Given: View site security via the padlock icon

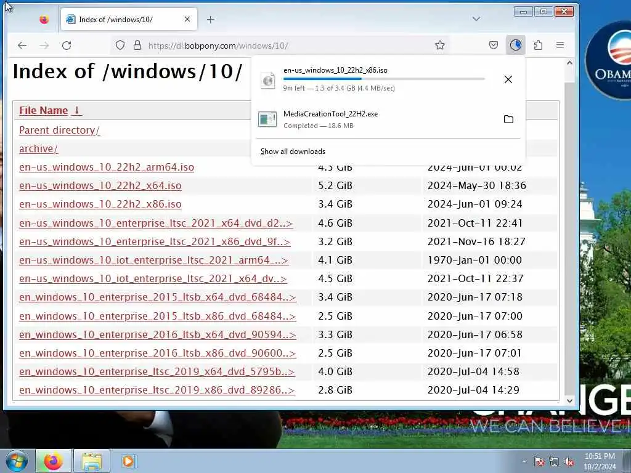Looking at the screenshot, I should [x=137, y=45].
